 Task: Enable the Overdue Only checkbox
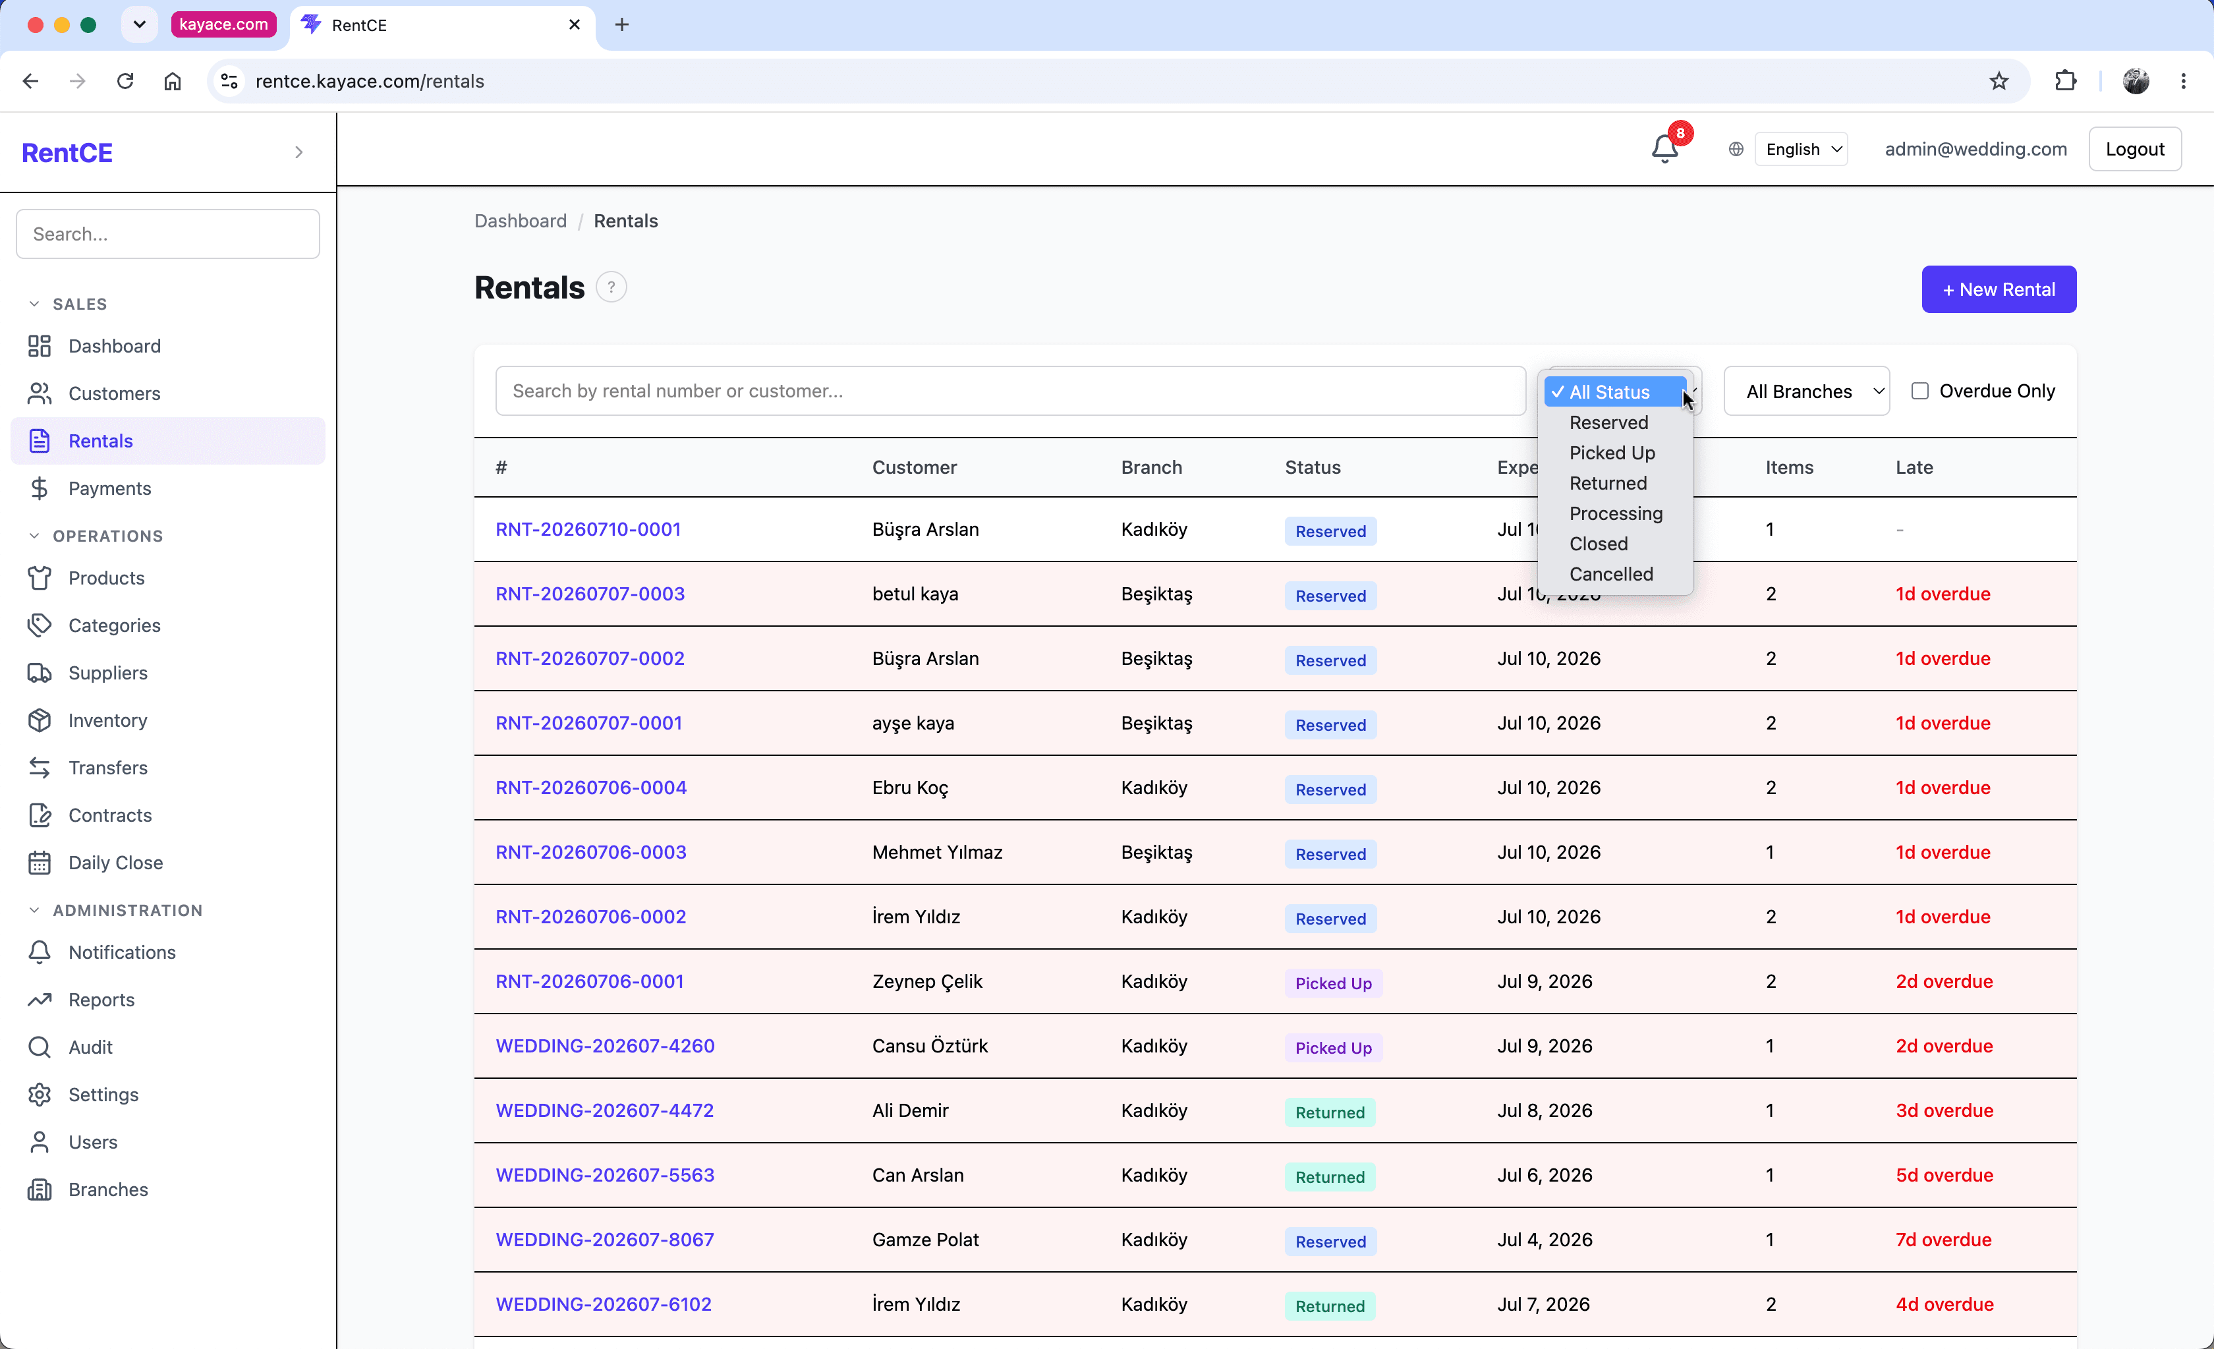(1920, 391)
